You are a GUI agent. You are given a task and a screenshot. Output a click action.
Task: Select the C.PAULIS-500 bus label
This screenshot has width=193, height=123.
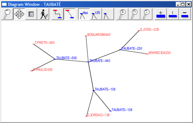pos(43,70)
